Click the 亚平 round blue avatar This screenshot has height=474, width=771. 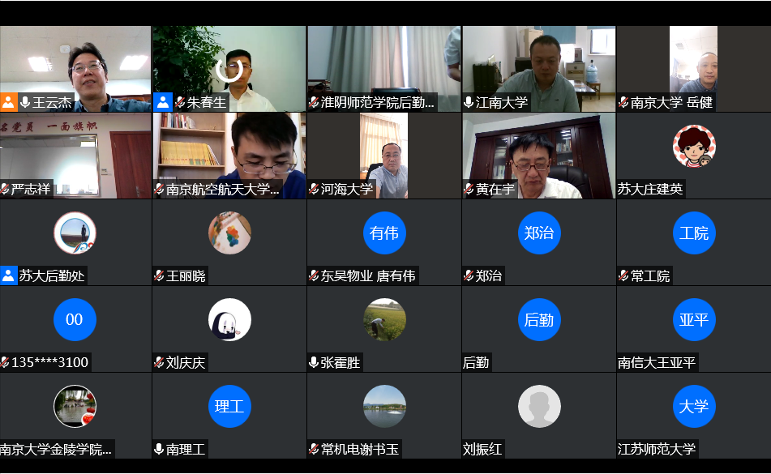[694, 320]
